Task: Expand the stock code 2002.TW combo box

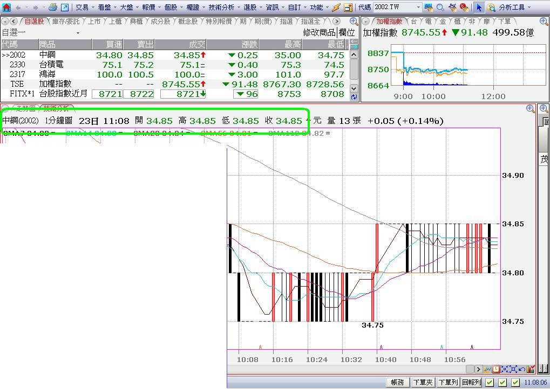Action: (x=418, y=7)
